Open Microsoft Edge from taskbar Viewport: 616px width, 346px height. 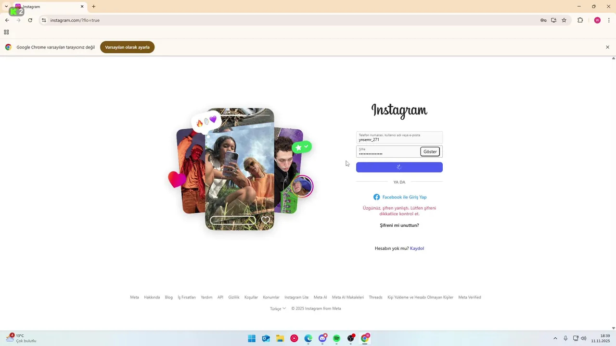coord(308,338)
